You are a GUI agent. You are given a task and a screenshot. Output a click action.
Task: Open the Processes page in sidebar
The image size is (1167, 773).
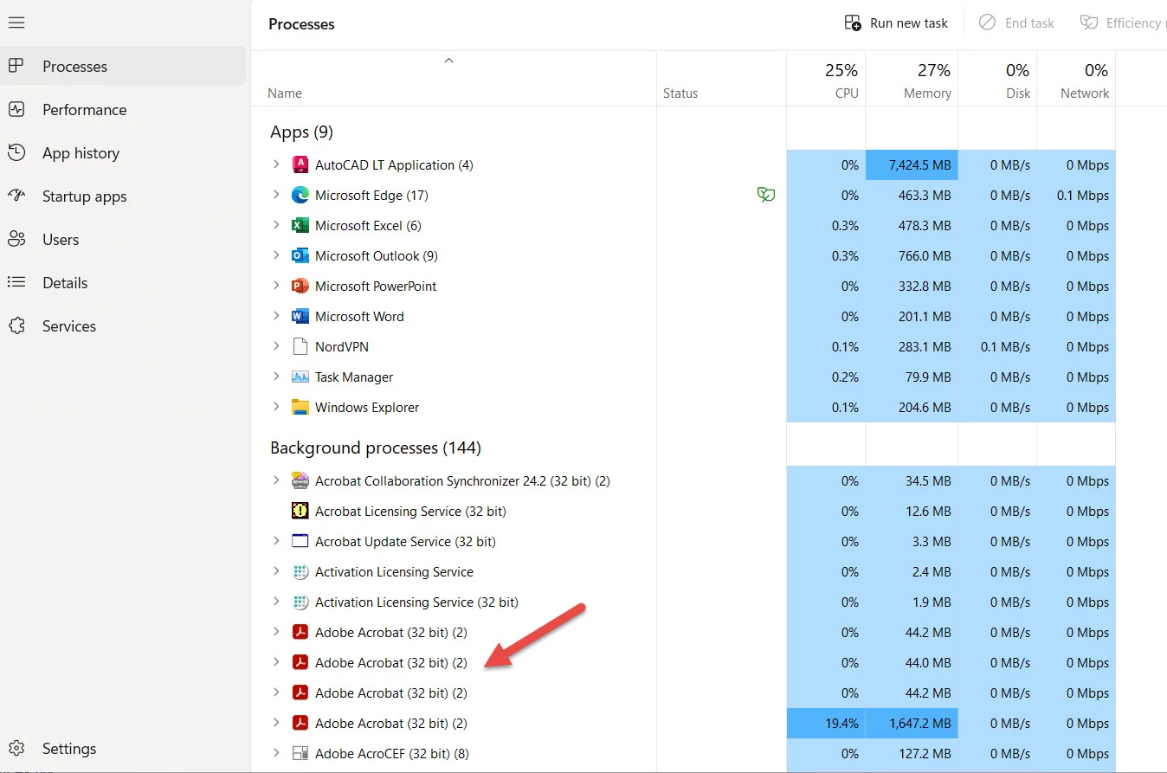coord(123,67)
